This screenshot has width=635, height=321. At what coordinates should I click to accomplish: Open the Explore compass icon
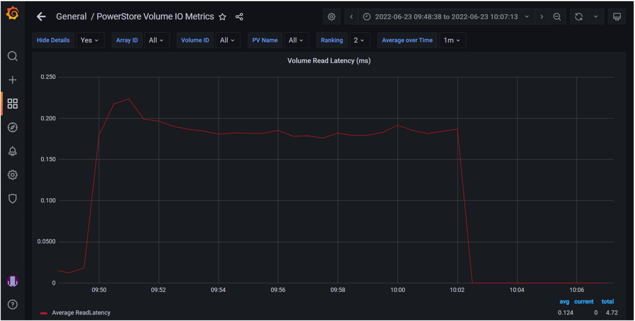point(12,128)
